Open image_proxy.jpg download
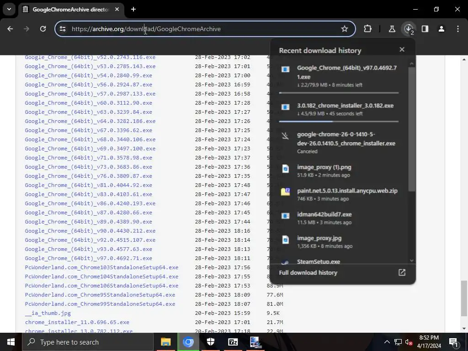Viewport: 468px width, 351px height. (339, 241)
